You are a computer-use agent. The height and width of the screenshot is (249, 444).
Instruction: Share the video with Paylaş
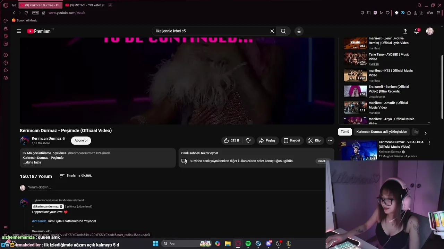coord(267,140)
